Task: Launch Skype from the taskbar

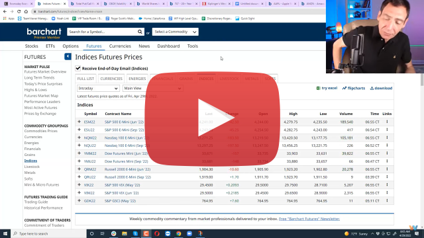Action: (135, 233)
